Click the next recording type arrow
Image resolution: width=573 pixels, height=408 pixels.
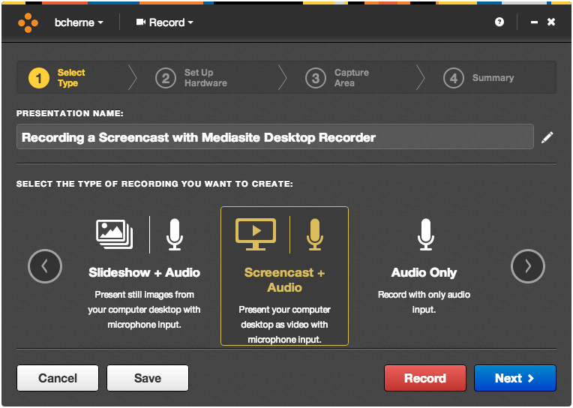click(528, 266)
